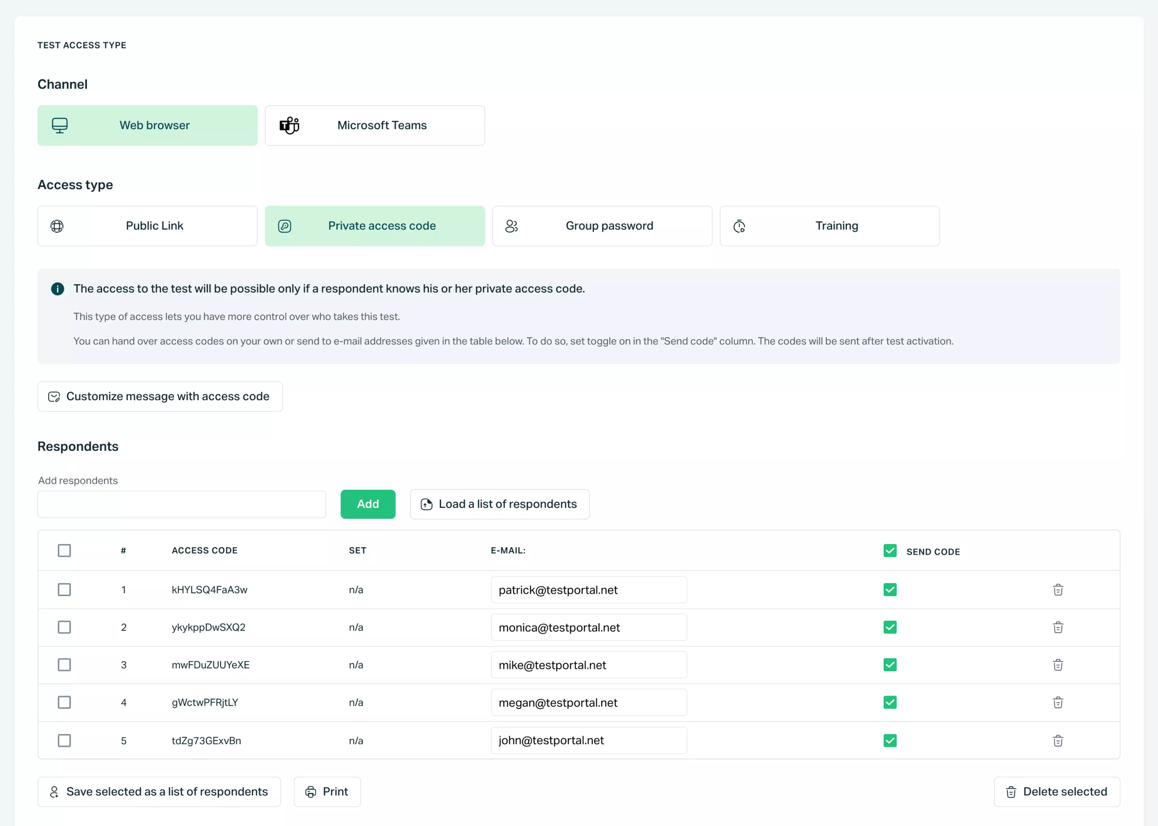Click trash icon in megan's row
The image size is (1158, 826).
(1057, 702)
